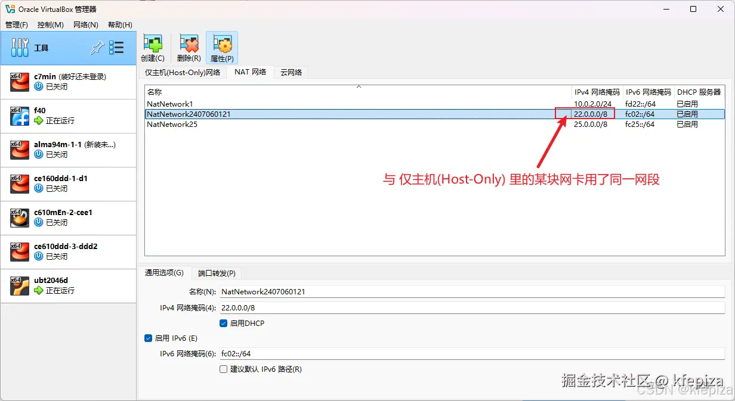This screenshot has height=401, width=735.
Task: Click the ubt2046d Ubuntu VM icon
Action: (x=20, y=286)
